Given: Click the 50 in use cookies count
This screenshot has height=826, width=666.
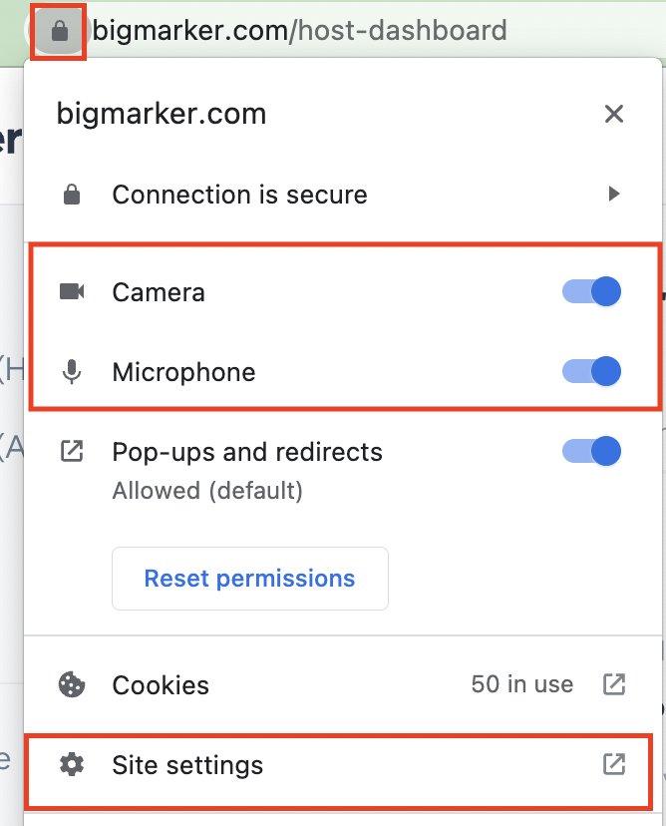Looking at the screenshot, I should click(x=522, y=685).
